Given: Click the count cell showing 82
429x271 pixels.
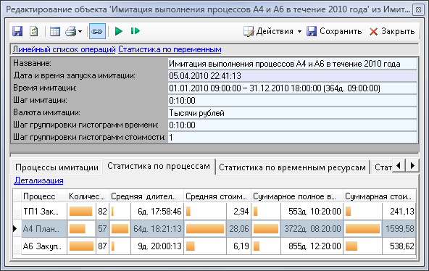Looking at the screenshot, I should click(102, 212).
